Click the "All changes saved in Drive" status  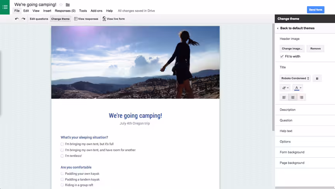point(136,11)
